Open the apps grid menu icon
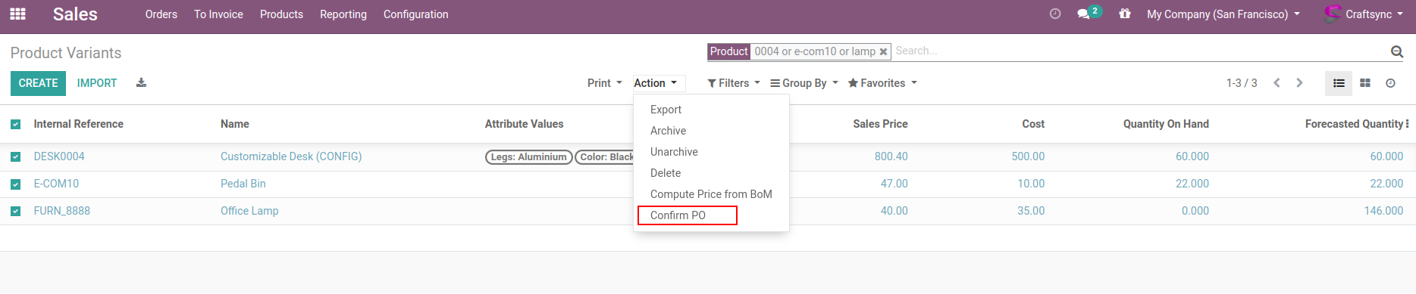Image resolution: width=1416 pixels, height=294 pixels. pyautogui.click(x=17, y=14)
